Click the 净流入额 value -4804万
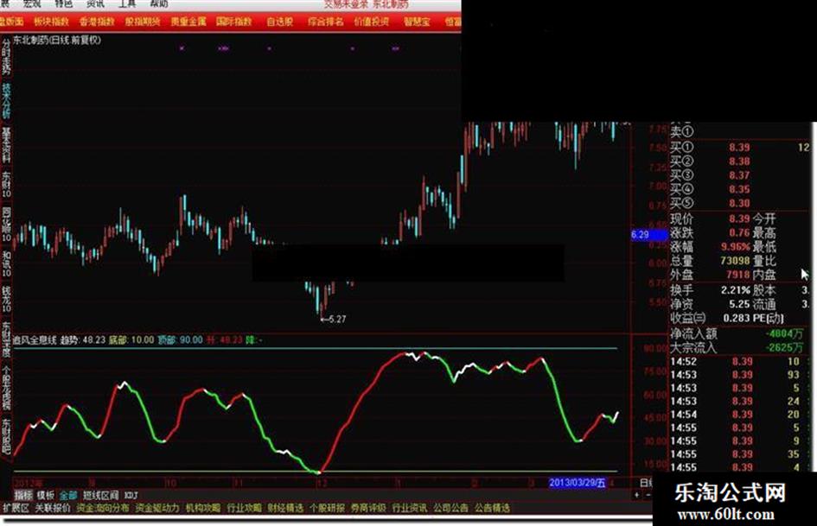The image size is (817, 526). [x=784, y=333]
